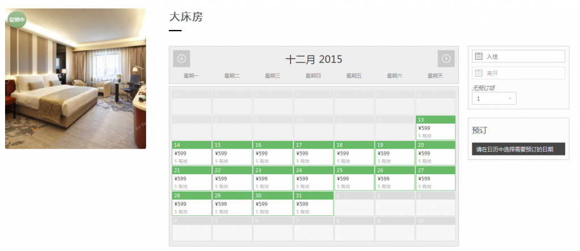This screenshot has height=251, width=580.
Task: Focus the 离开 check-out input field
Action: click(x=518, y=73)
